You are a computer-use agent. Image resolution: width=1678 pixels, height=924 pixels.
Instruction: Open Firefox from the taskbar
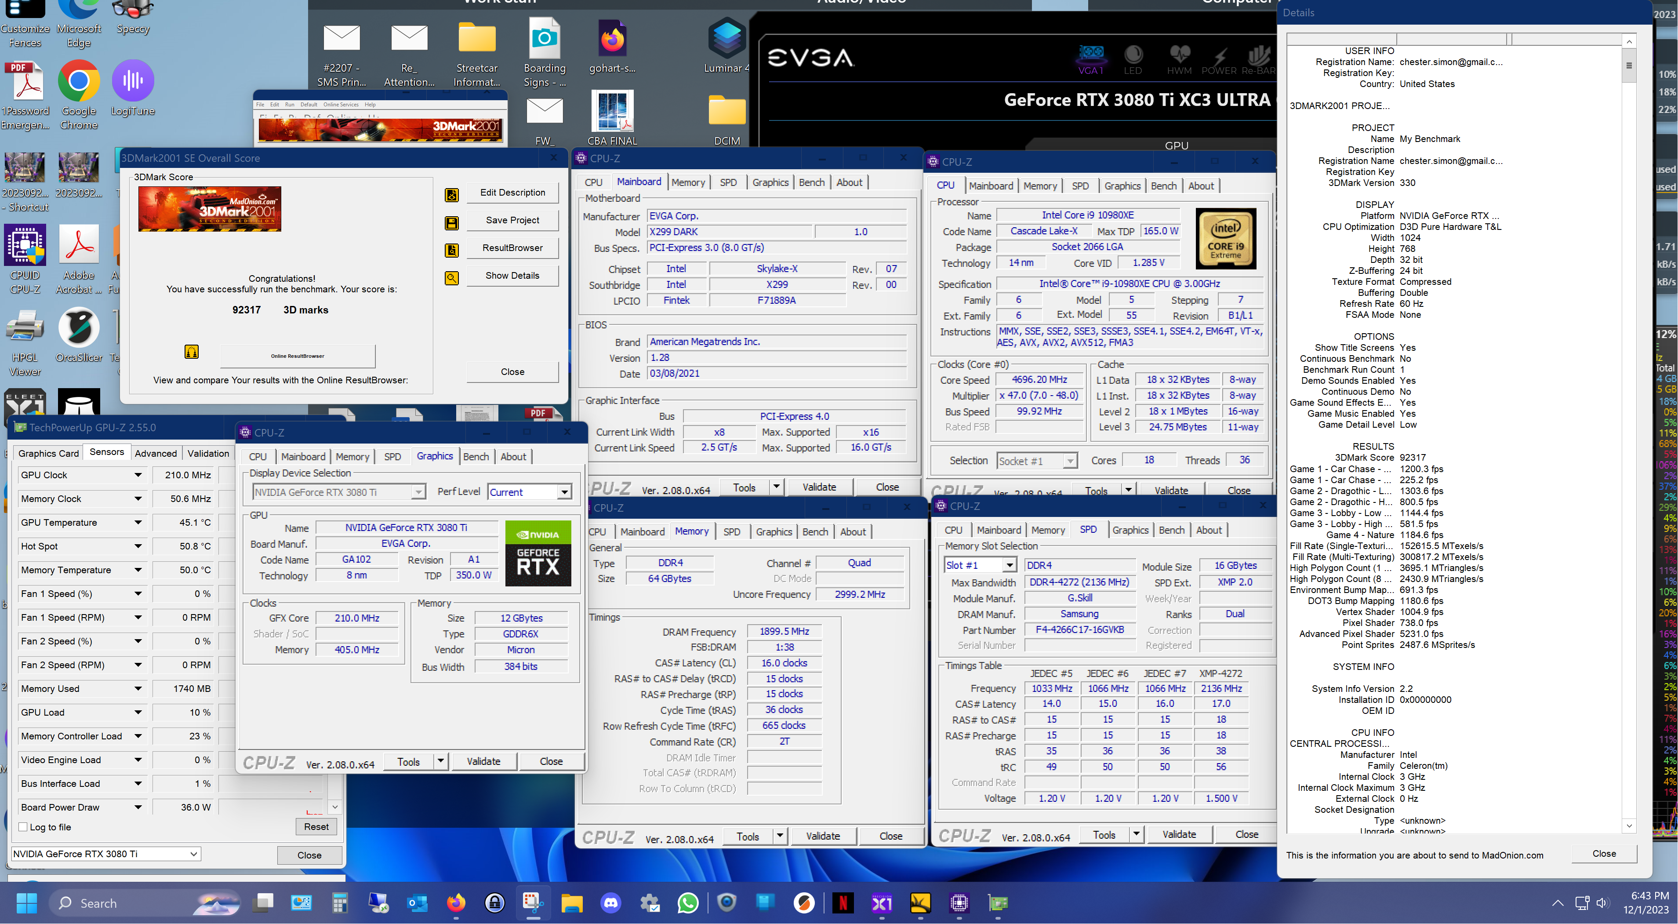click(x=456, y=903)
